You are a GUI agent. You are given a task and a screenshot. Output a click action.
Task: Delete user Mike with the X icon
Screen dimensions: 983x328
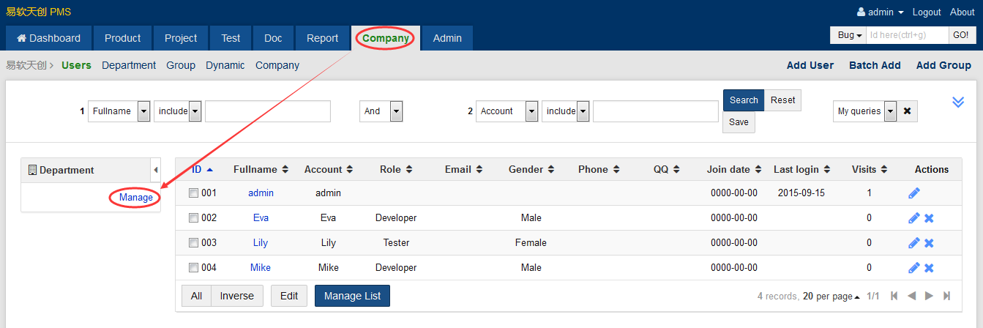(929, 268)
